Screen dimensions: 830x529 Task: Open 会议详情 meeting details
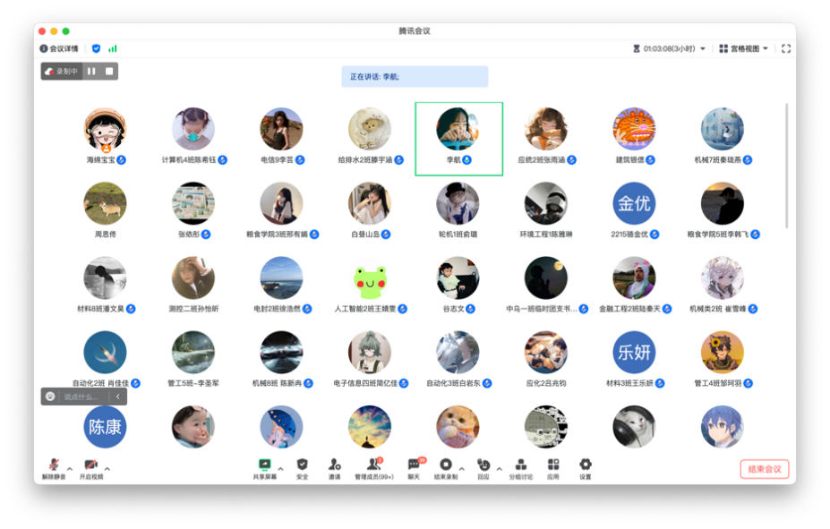(59, 48)
